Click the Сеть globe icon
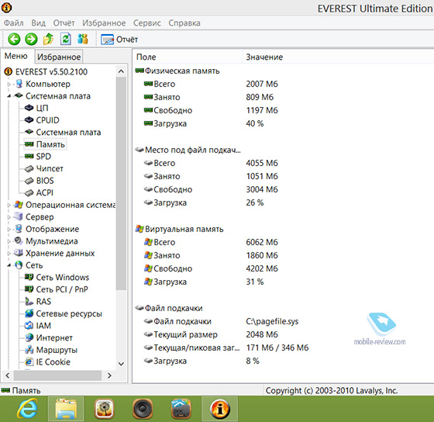434x422 pixels. coord(19,265)
